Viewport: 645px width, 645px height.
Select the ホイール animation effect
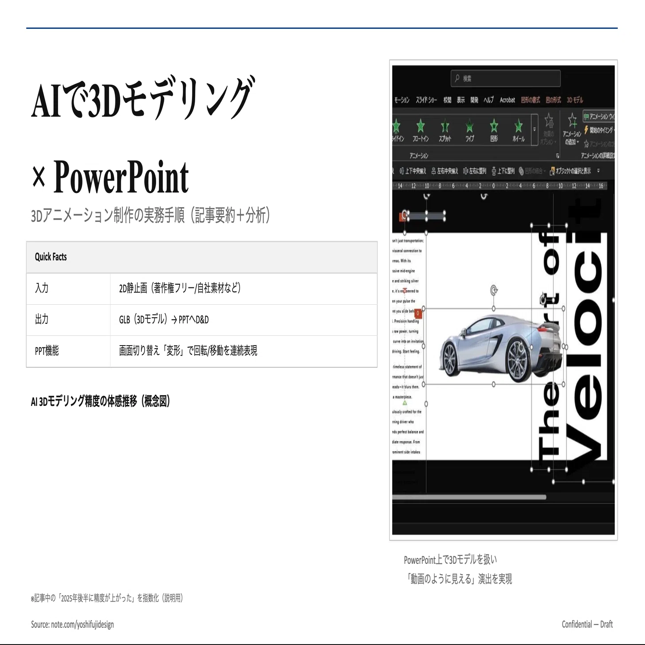click(x=518, y=130)
